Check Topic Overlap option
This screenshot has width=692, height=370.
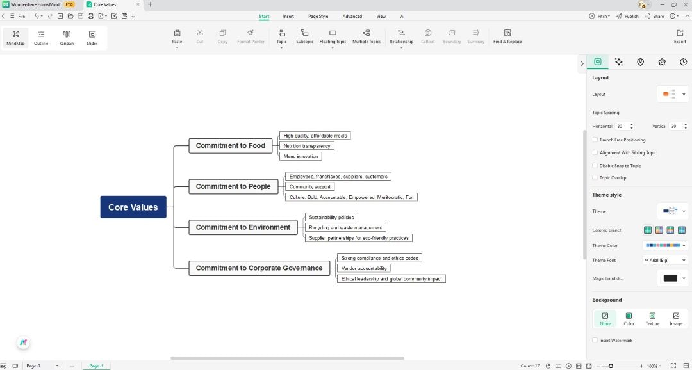pos(595,177)
